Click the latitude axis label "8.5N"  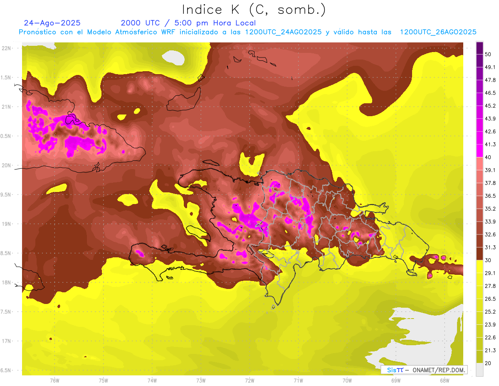pos(6,253)
